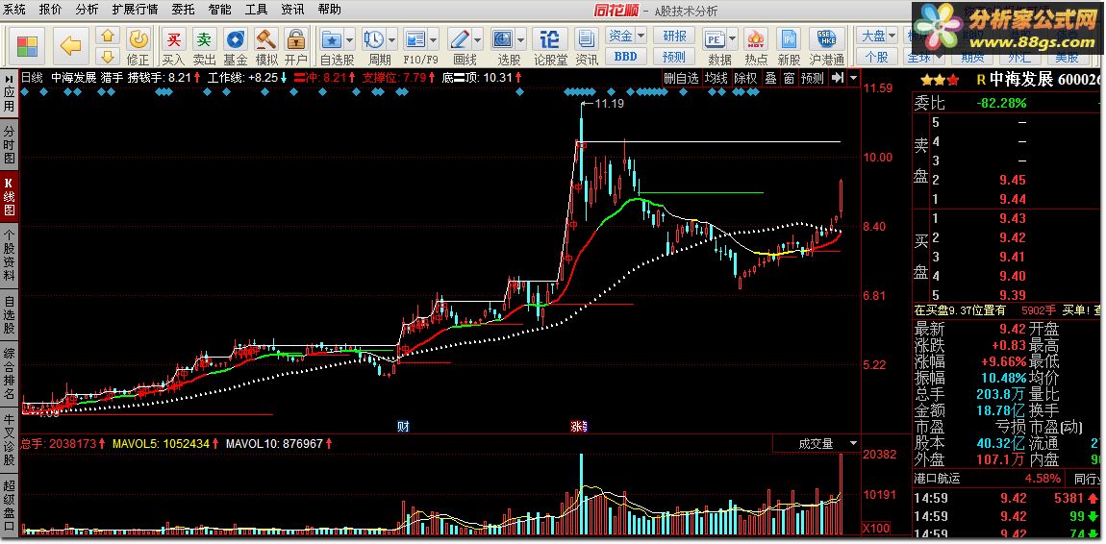The width and height of the screenshot is (1106, 544).
Task: Open the 开户 padlock account icon
Action: pyautogui.click(x=296, y=39)
